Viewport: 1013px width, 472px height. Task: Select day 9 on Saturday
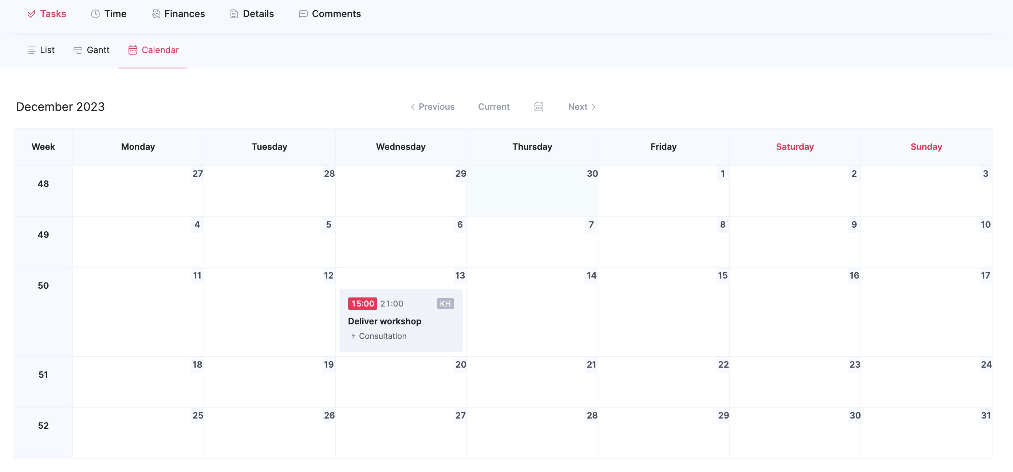tap(795, 242)
